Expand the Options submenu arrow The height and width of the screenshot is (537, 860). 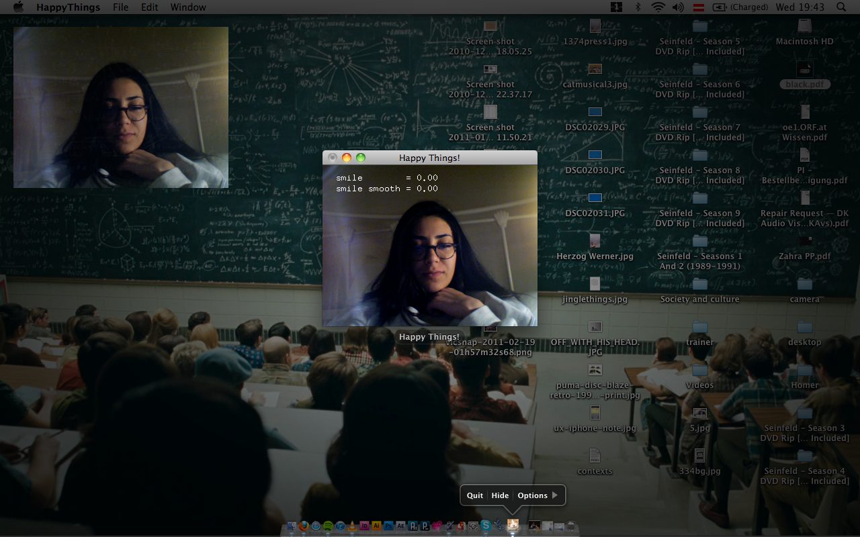click(554, 495)
